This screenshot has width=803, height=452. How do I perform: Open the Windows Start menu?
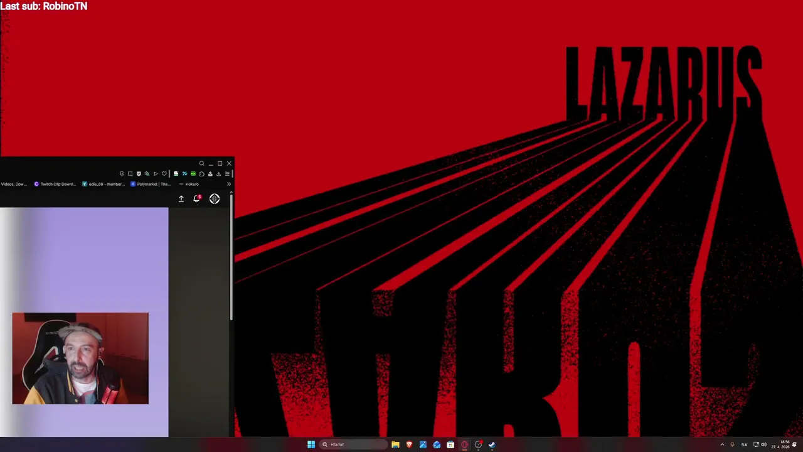tap(311, 444)
